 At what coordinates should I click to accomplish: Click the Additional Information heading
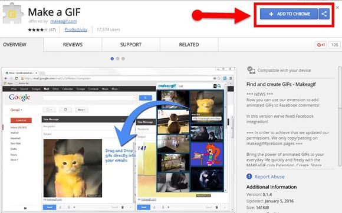point(272,187)
